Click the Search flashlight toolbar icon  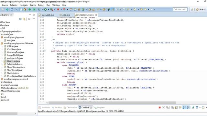pyautogui.click(x=98, y=9)
